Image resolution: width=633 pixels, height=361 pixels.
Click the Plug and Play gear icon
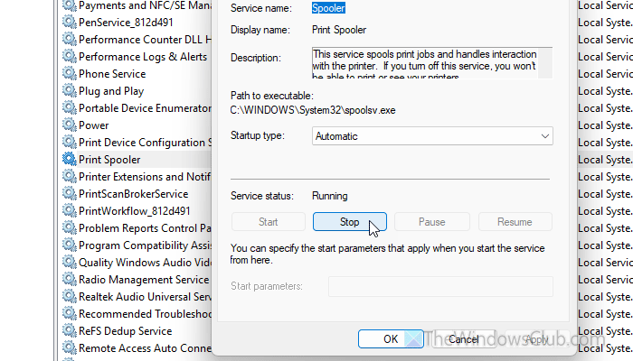tap(70, 90)
